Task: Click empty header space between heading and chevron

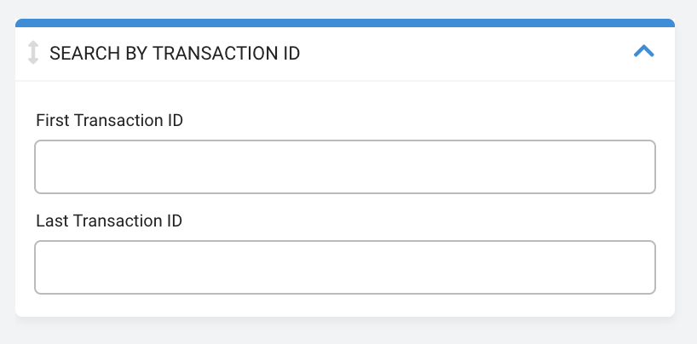Action: 467,54
